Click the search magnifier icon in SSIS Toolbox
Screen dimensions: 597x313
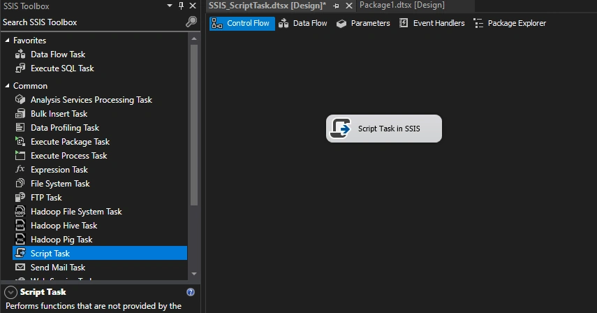191,22
